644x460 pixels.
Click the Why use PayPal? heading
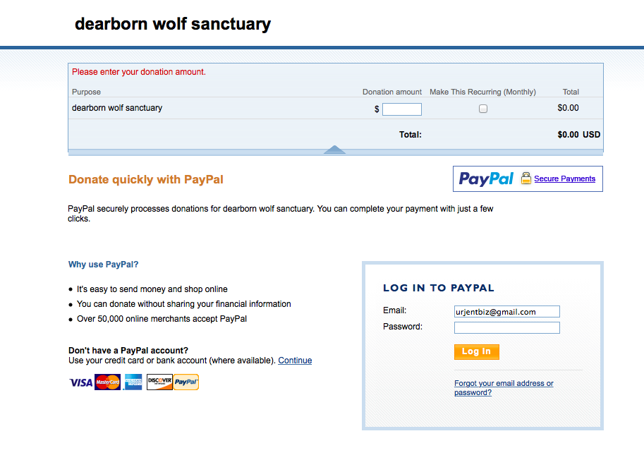(x=104, y=265)
